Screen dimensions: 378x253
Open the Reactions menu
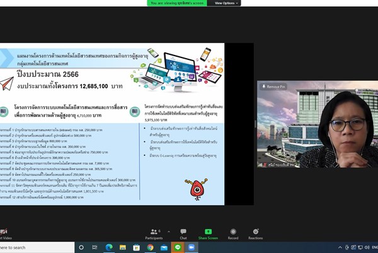click(256, 234)
